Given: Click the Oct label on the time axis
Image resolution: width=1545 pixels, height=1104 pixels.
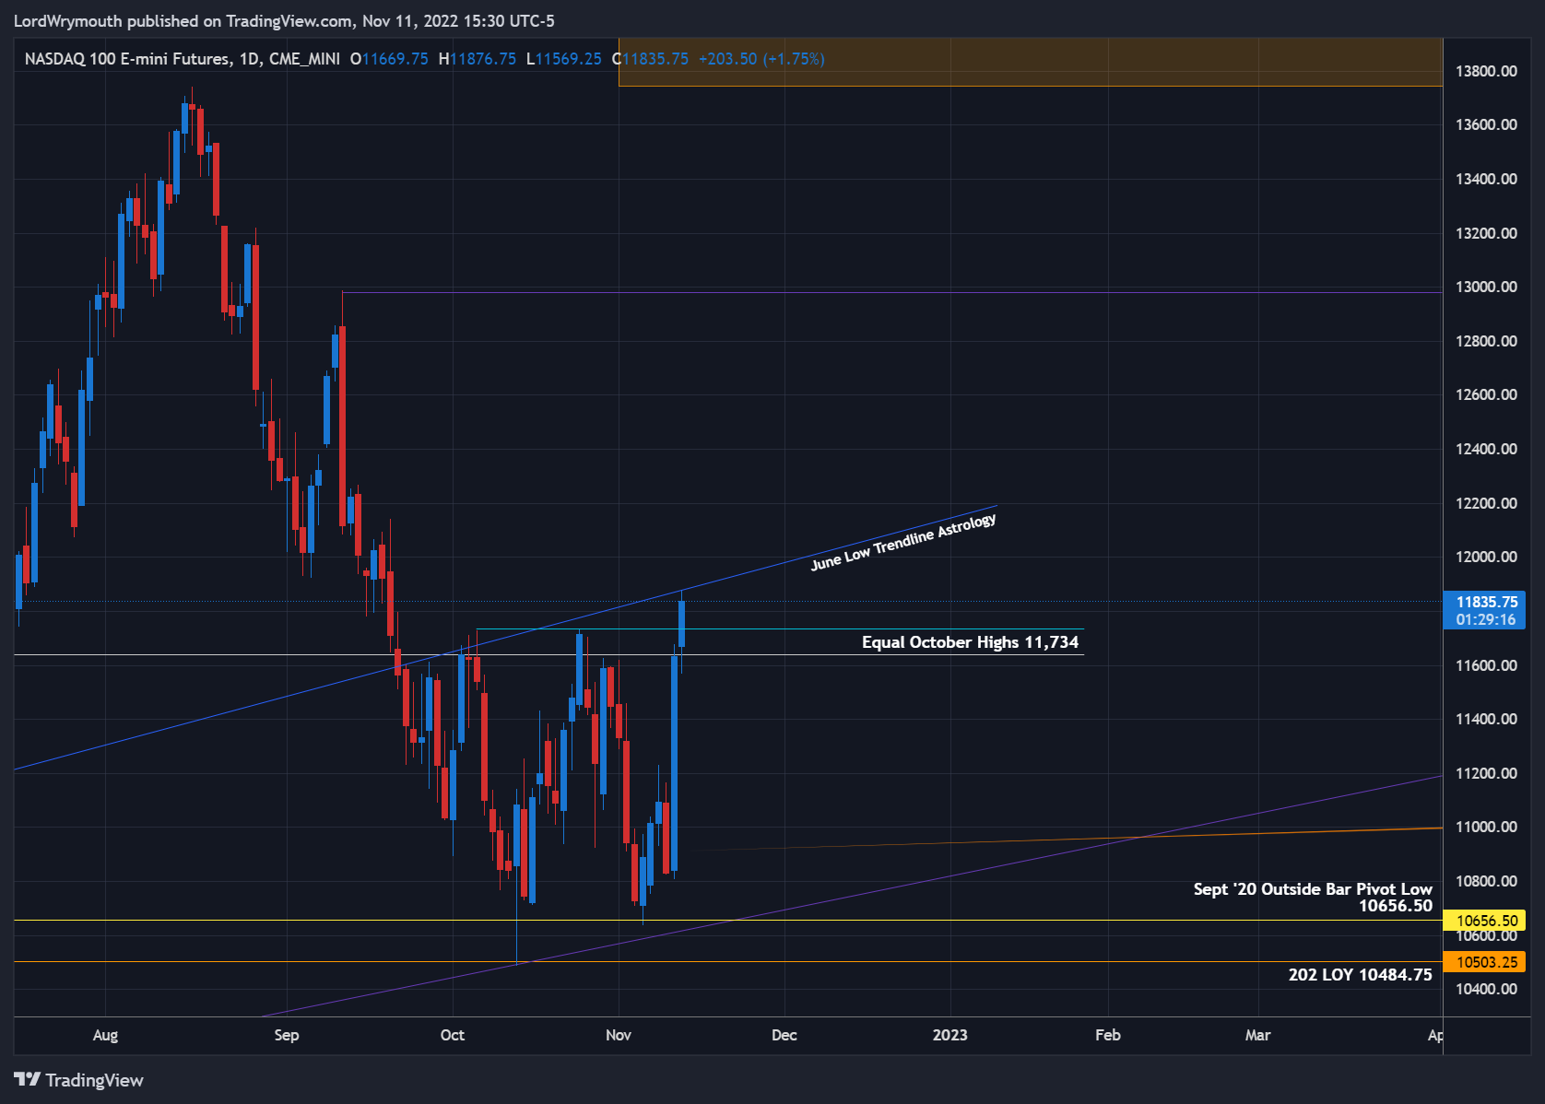Looking at the screenshot, I should tap(453, 1035).
